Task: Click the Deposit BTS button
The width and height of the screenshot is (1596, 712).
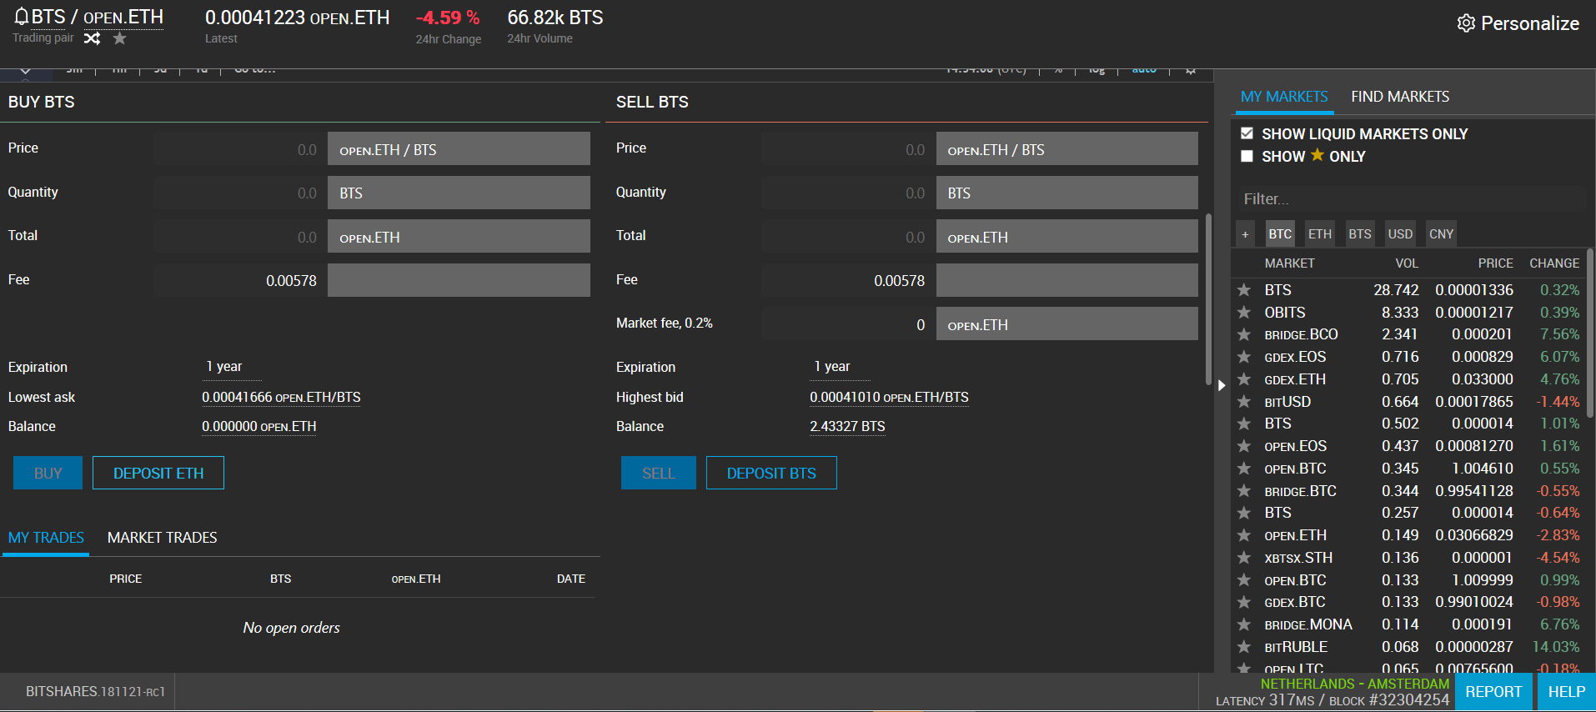Action: pos(771,473)
